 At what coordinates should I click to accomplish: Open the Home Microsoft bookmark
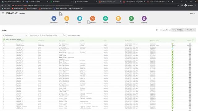(x=61, y=9)
